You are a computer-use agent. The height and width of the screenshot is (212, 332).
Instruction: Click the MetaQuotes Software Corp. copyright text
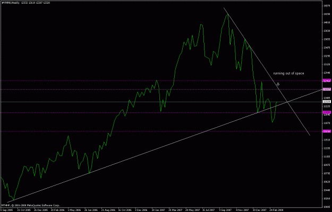(31, 205)
